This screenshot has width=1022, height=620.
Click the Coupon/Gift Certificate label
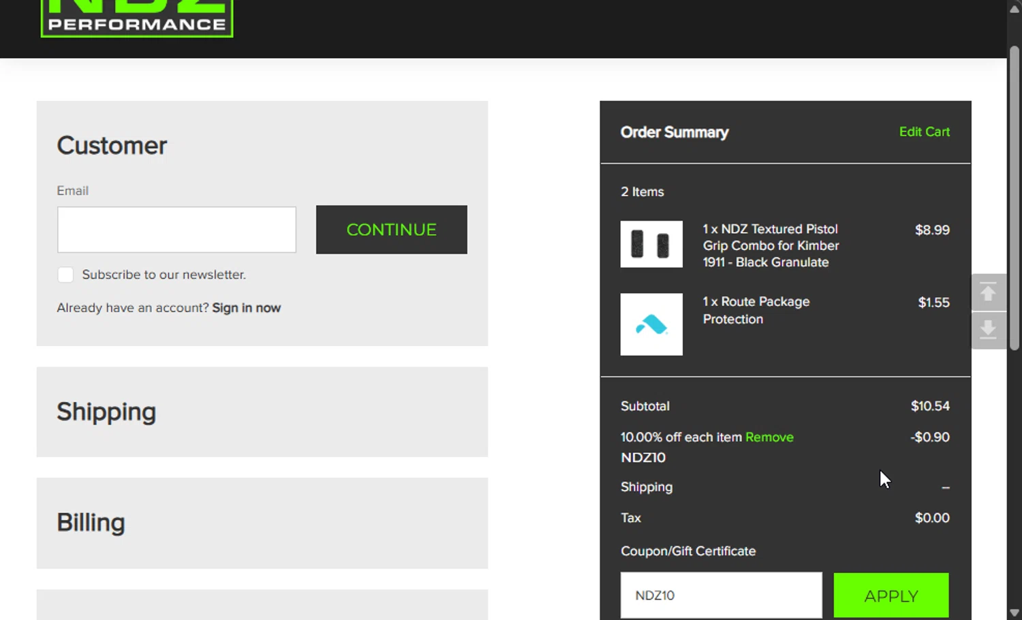(x=688, y=551)
